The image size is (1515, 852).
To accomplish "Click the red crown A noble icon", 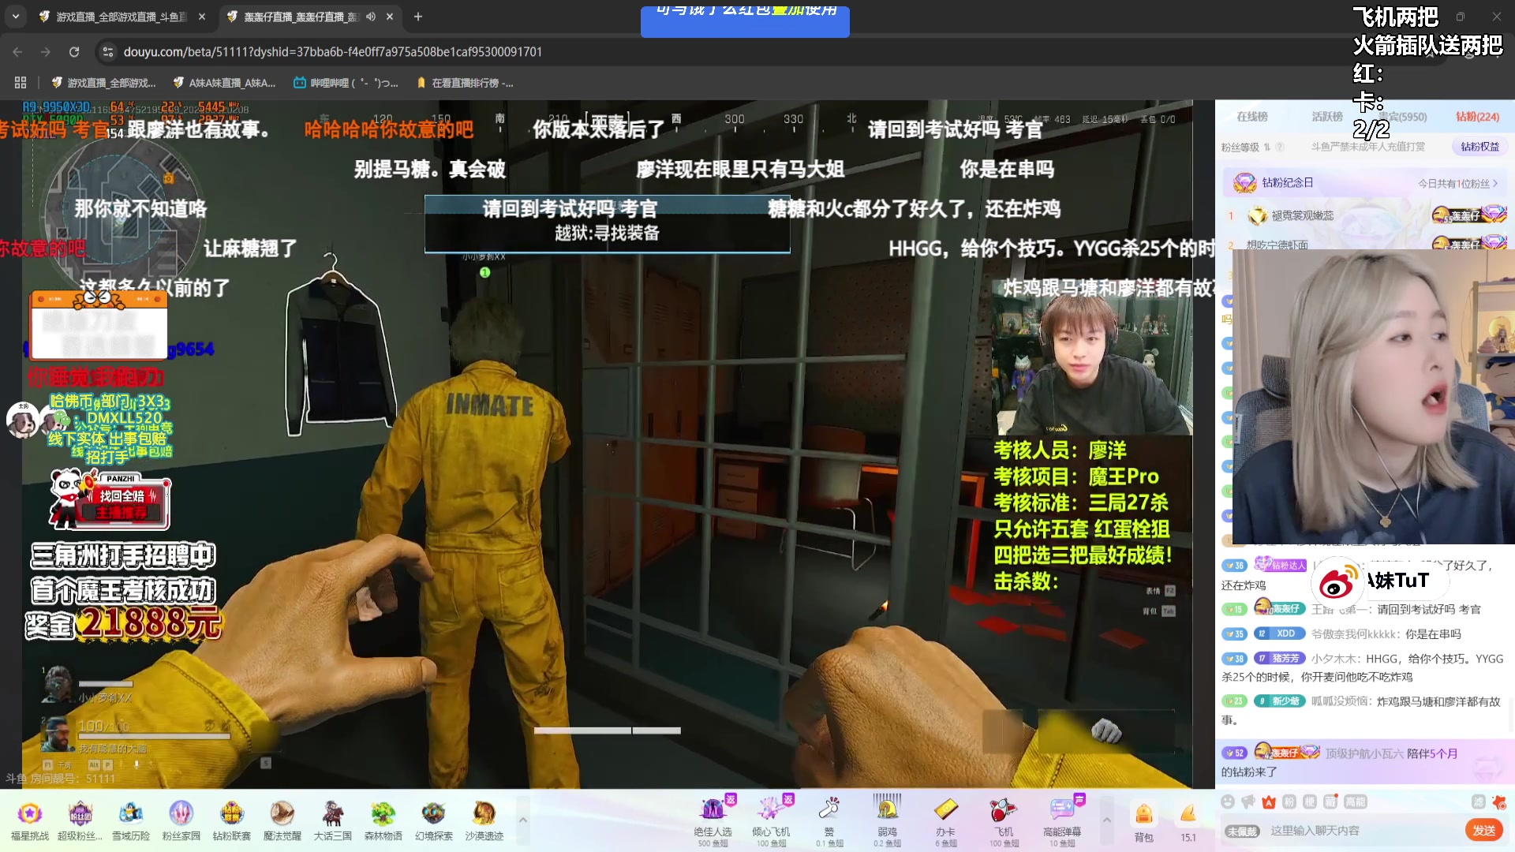I will [1268, 802].
